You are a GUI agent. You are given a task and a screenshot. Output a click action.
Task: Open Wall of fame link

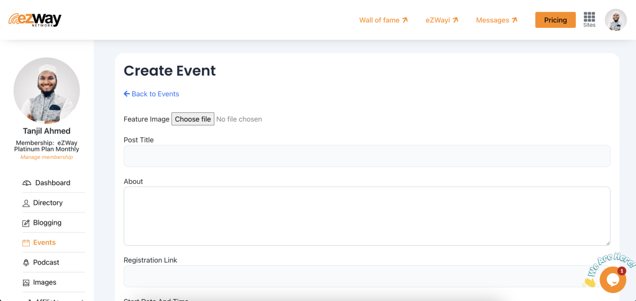click(x=383, y=20)
